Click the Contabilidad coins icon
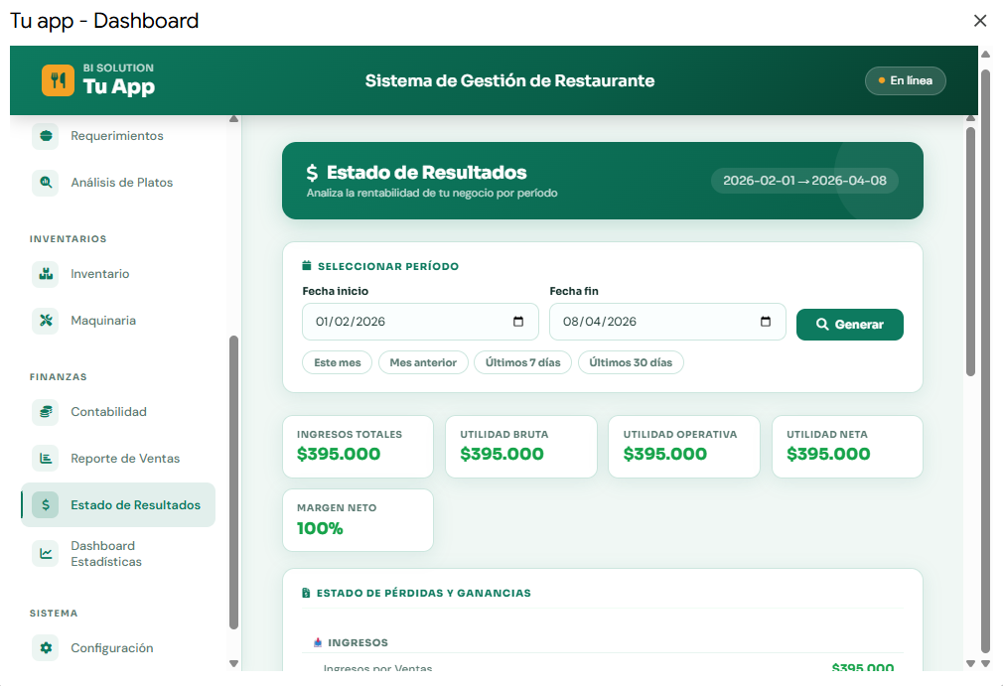Viewport: 1003px width, 686px height. pyautogui.click(x=46, y=412)
